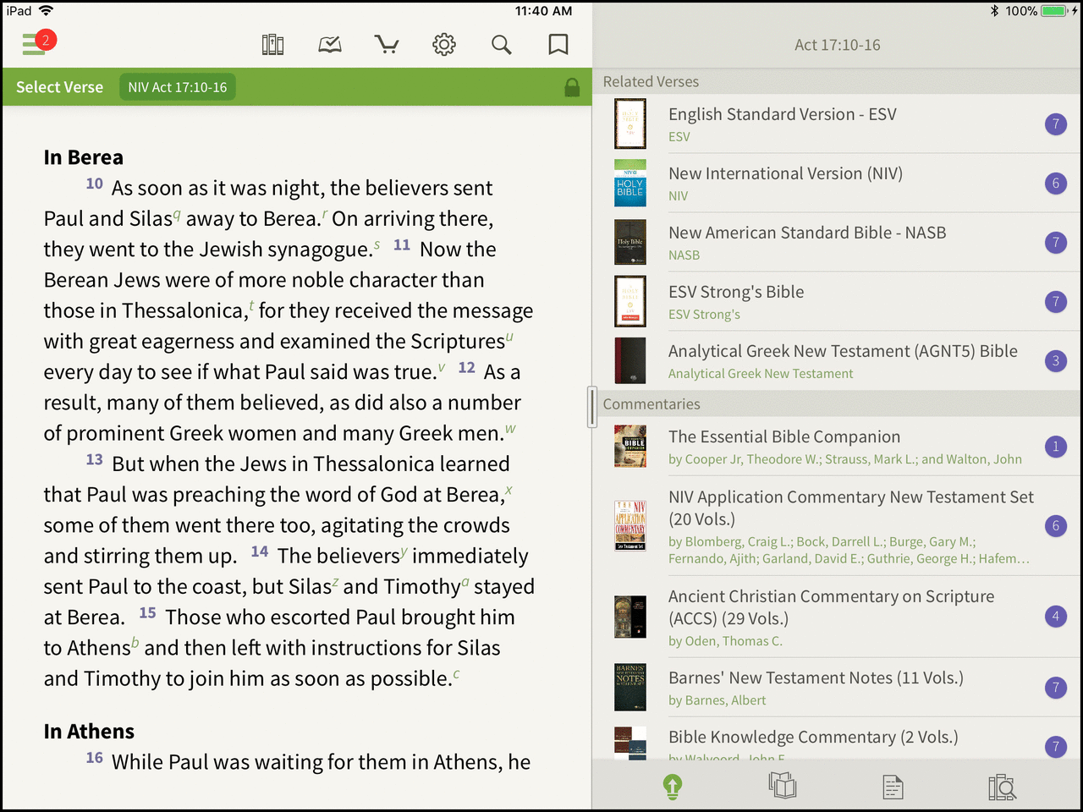Grab the split-pane divider handle
This screenshot has width=1083, height=812.
[x=592, y=407]
